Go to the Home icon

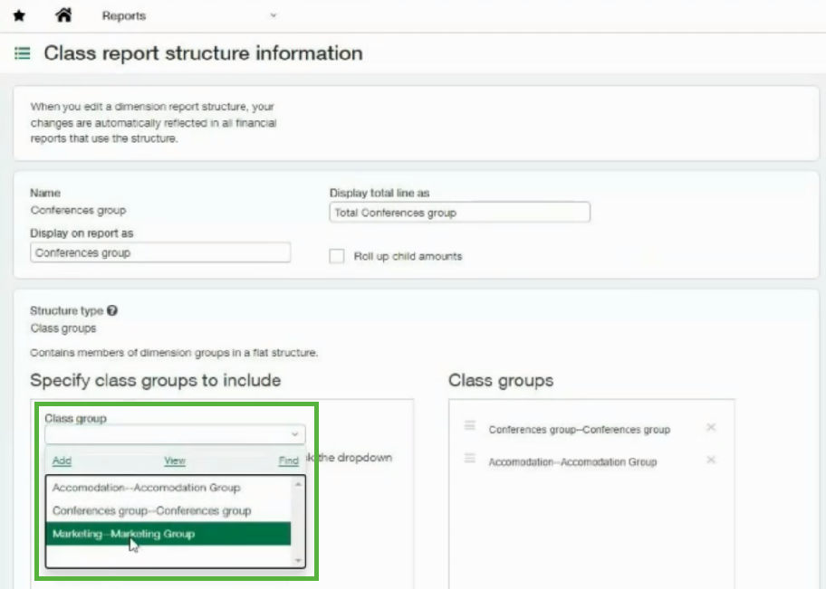tap(63, 15)
